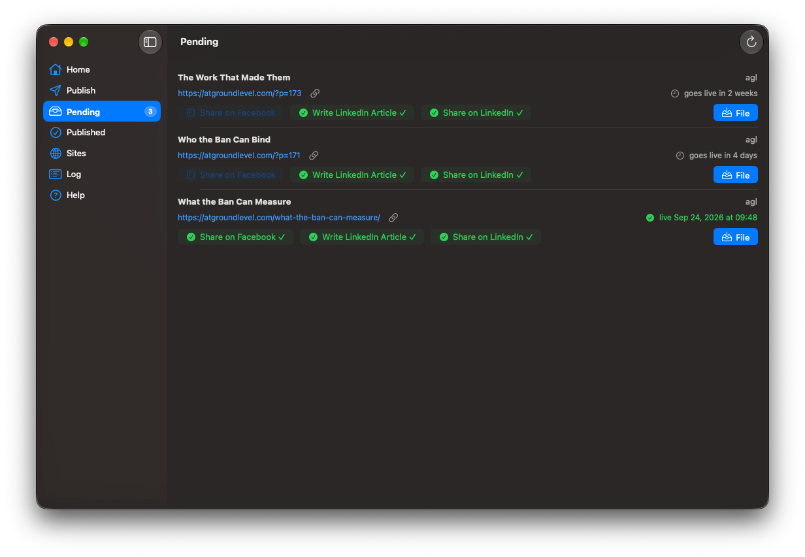Open the Published section
Viewport: 805px width, 557px height.
[x=102, y=132]
